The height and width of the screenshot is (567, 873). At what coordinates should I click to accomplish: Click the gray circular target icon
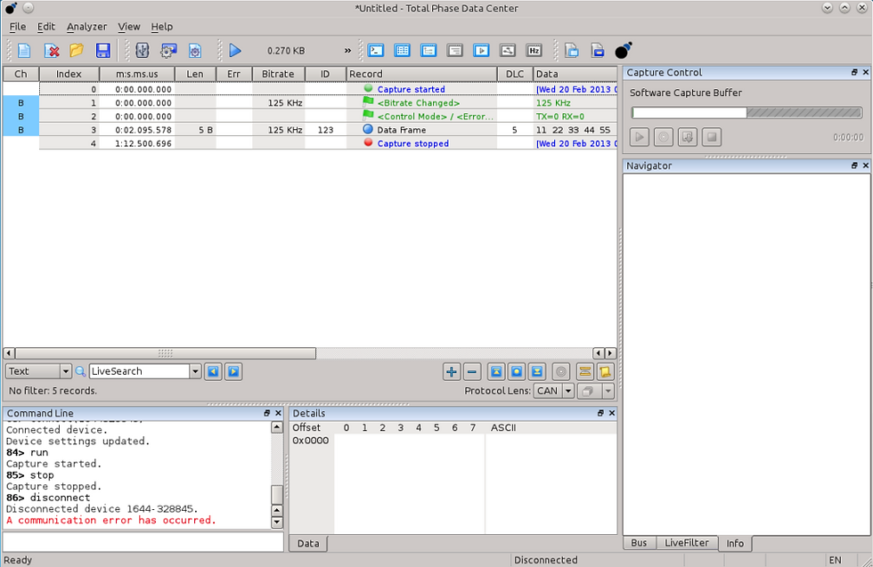[x=561, y=371]
